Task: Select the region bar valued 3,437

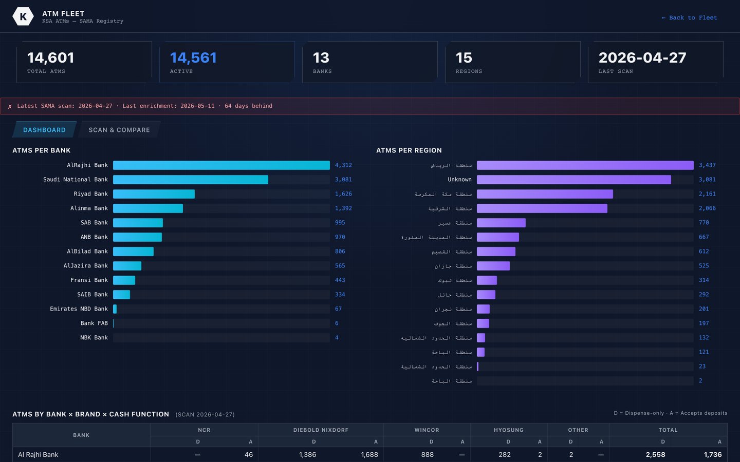Action: (585, 165)
